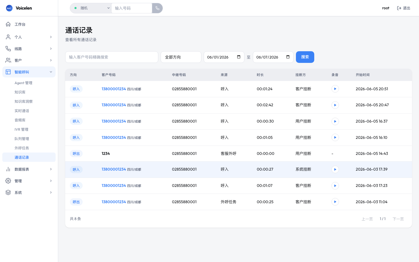Click the 智能呼叫 layout icon in sidebar
This screenshot has width=419, height=262.
(x=8, y=72)
